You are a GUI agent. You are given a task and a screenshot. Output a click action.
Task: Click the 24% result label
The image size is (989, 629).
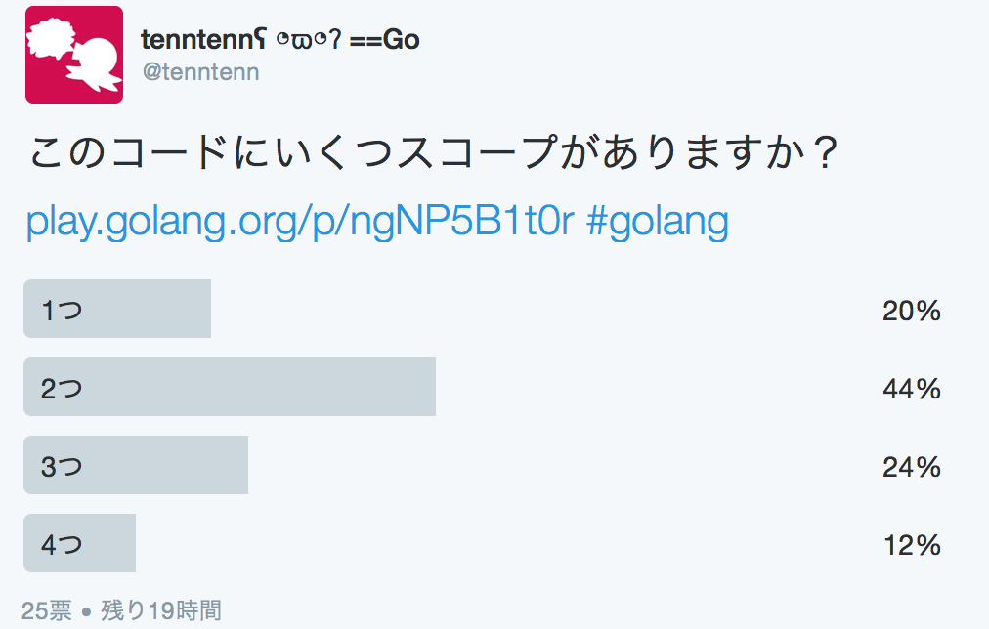[x=911, y=466]
